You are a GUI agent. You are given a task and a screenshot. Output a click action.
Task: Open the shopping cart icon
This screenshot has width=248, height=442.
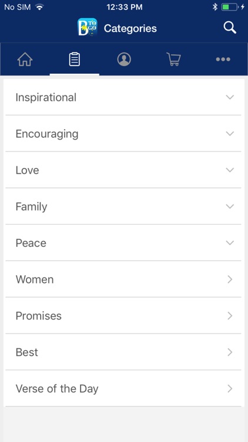tap(173, 60)
